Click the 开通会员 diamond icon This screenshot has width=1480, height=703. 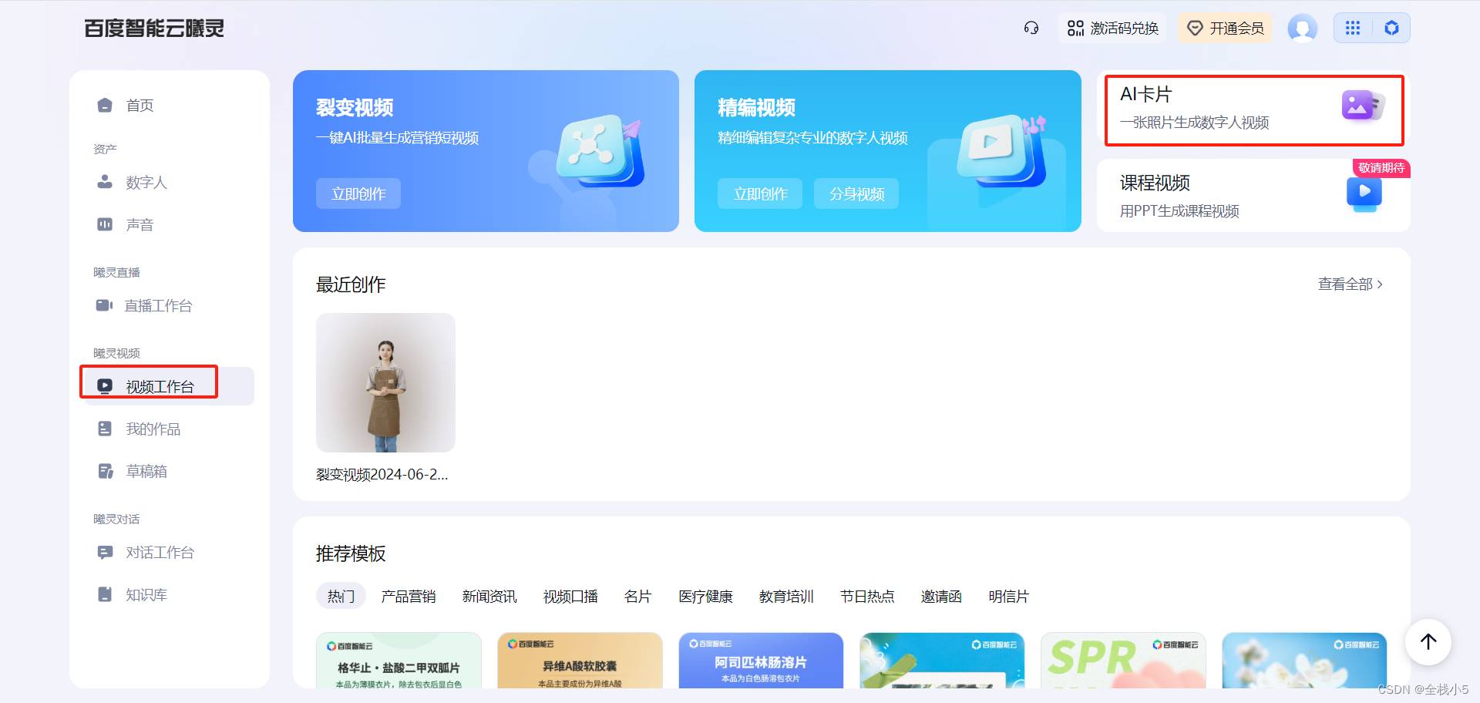pos(1195,29)
